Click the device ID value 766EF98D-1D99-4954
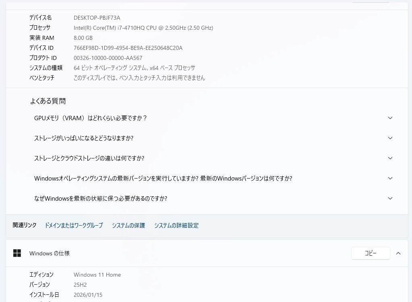The width and height of the screenshot is (412, 302). coord(128,48)
